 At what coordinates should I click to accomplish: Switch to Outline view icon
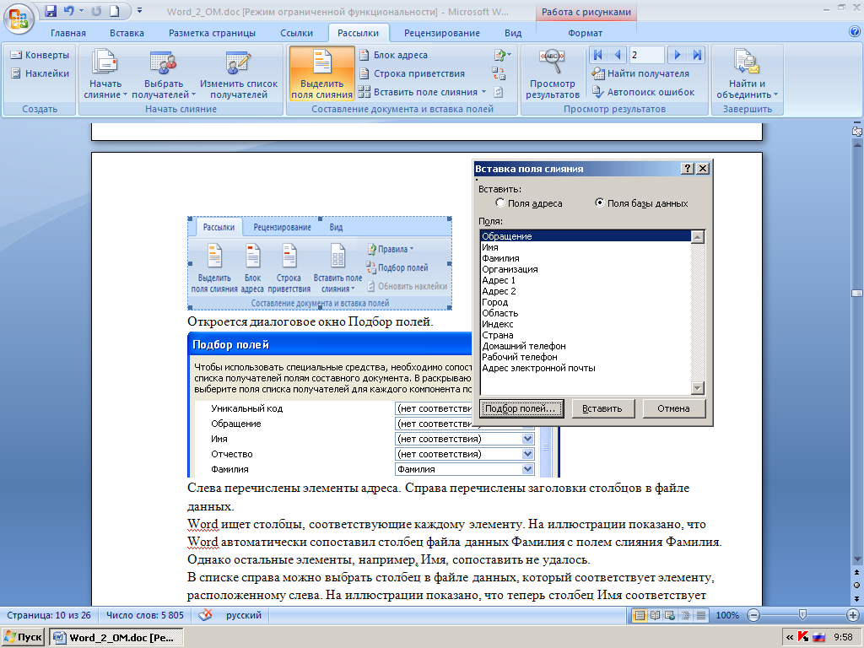(x=685, y=615)
